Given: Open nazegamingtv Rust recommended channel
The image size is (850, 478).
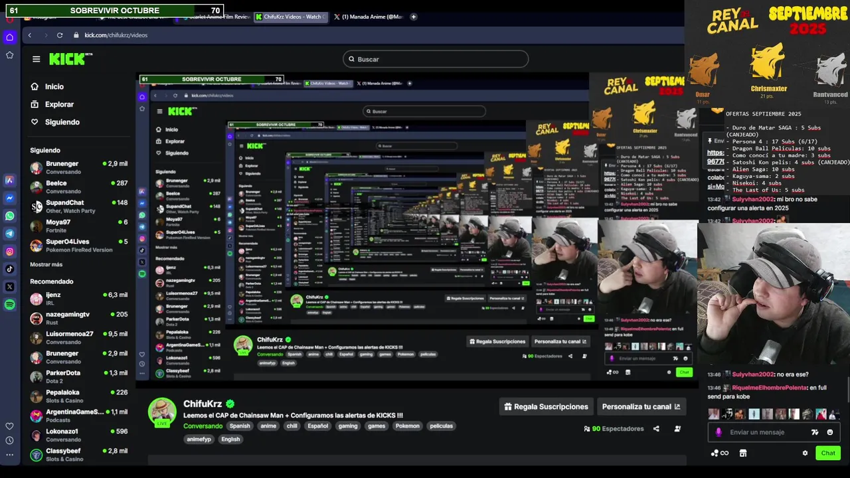Looking at the screenshot, I should pos(78,318).
